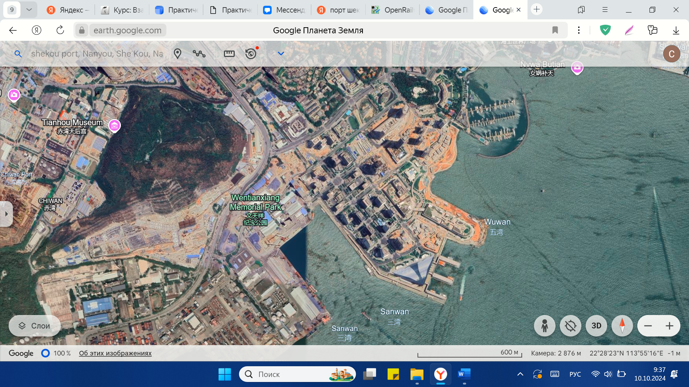Click the site lock security icon
689x387 pixels.
coord(82,30)
